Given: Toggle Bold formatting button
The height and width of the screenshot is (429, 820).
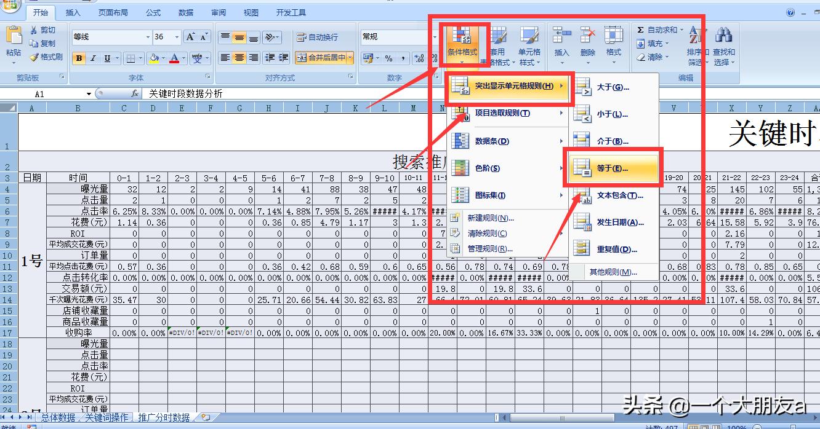Looking at the screenshot, I should [79, 58].
